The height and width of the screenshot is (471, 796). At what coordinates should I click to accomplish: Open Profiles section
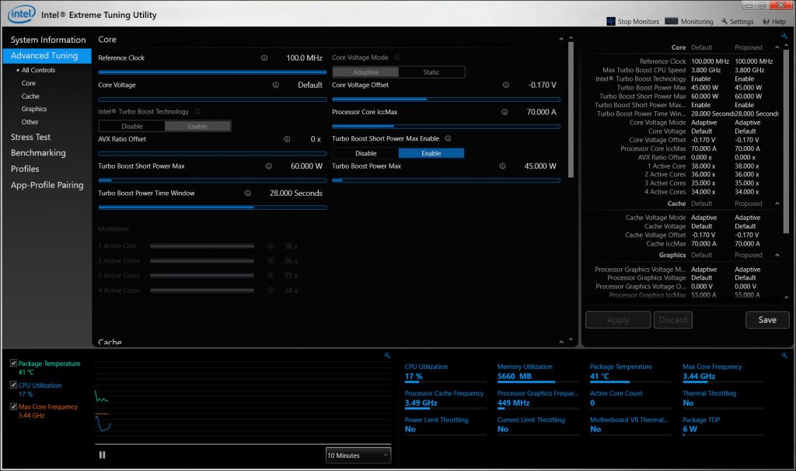tap(25, 169)
